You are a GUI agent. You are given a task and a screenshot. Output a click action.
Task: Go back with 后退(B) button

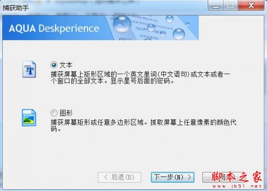(120, 177)
